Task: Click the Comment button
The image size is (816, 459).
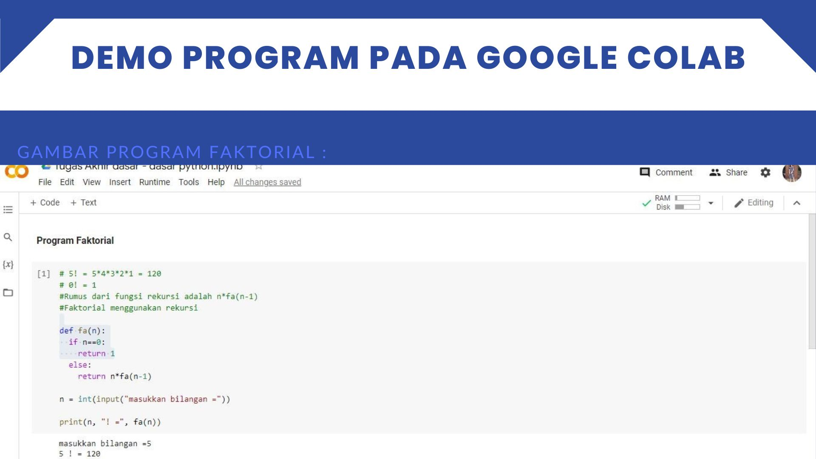Action: (666, 172)
